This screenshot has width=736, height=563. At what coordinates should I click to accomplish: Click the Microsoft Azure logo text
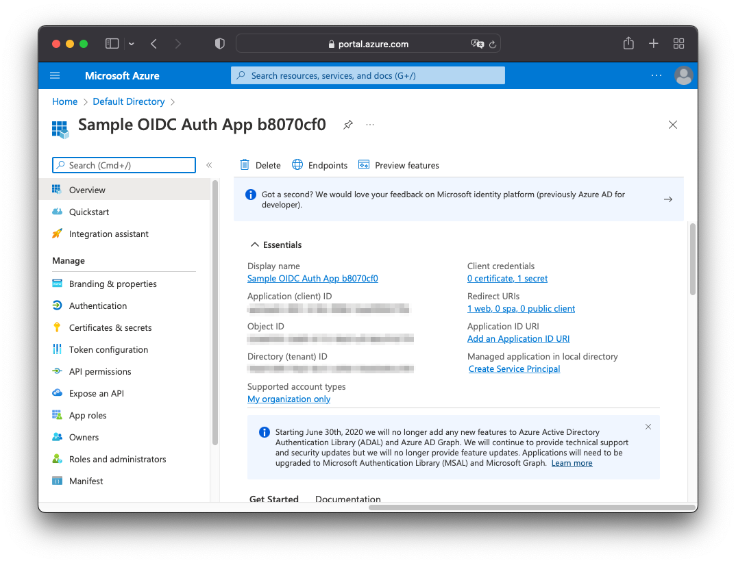click(x=122, y=75)
